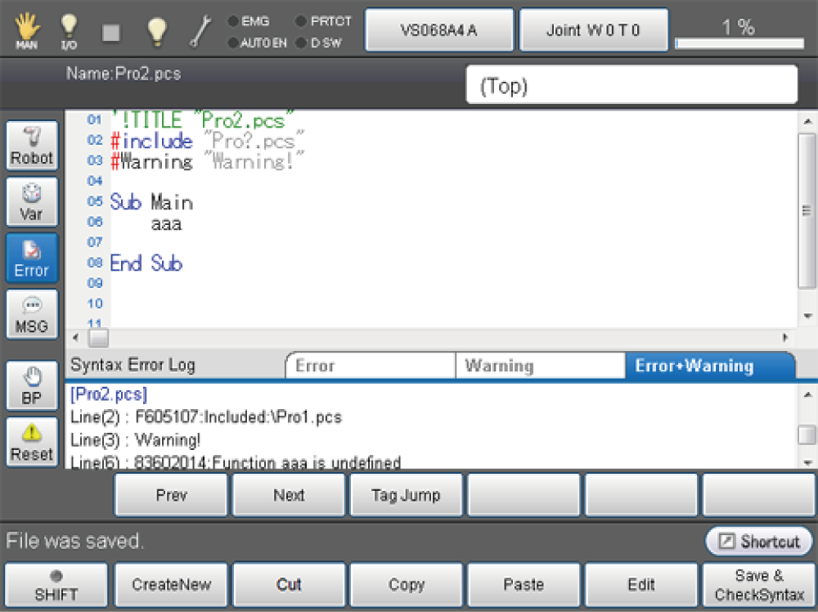Viewport: 818px width, 612px height.
Task: Open the (Top) procedure dropdown
Action: [x=631, y=85]
